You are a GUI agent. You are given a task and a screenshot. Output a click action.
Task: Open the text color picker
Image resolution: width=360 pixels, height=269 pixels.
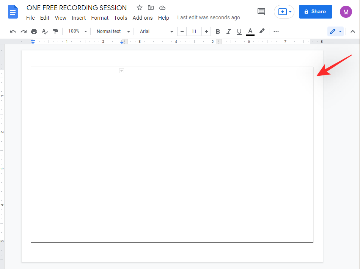pyautogui.click(x=250, y=31)
